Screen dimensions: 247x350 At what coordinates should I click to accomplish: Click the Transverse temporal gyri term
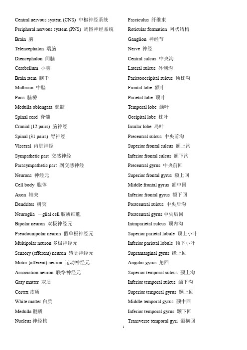(x=153, y=321)
